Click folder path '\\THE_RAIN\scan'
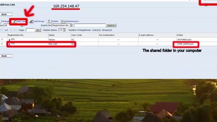This screenshot has height=122, width=217. point(185,44)
